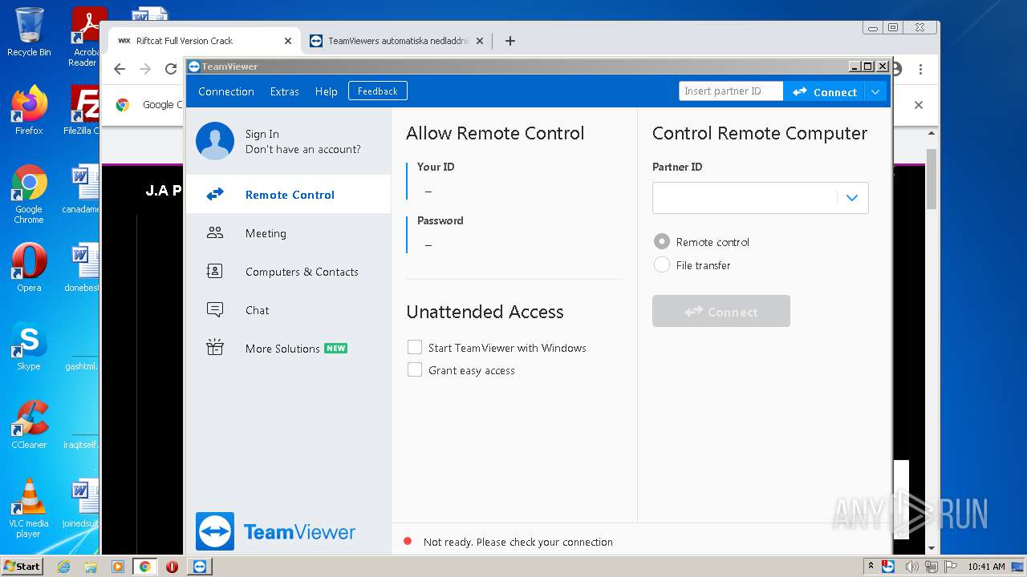Select Computers & Contacts in the sidebar
Image resolution: width=1027 pixels, height=577 pixels.
pyautogui.click(x=289, y=272)
